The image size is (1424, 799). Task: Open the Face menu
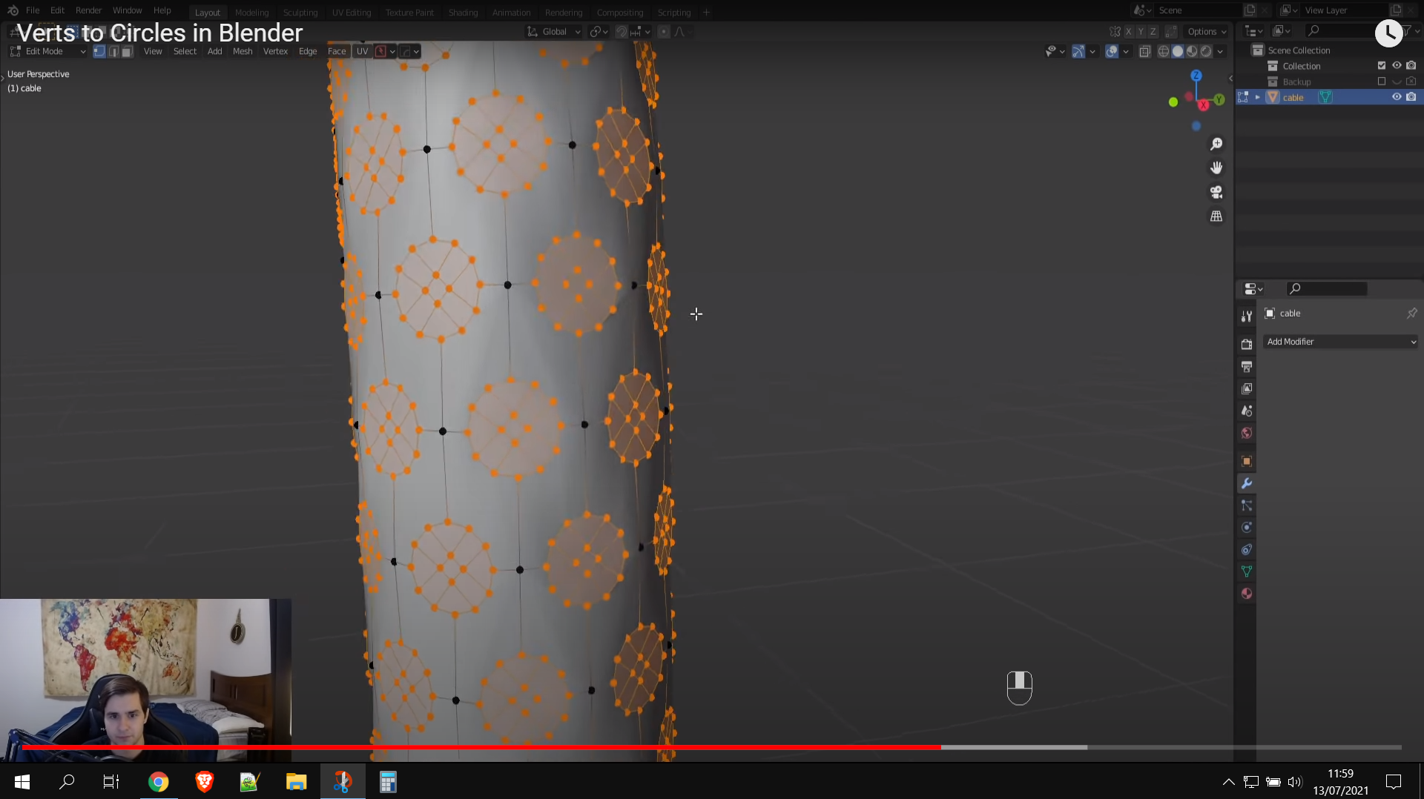[x=337, y=51]
